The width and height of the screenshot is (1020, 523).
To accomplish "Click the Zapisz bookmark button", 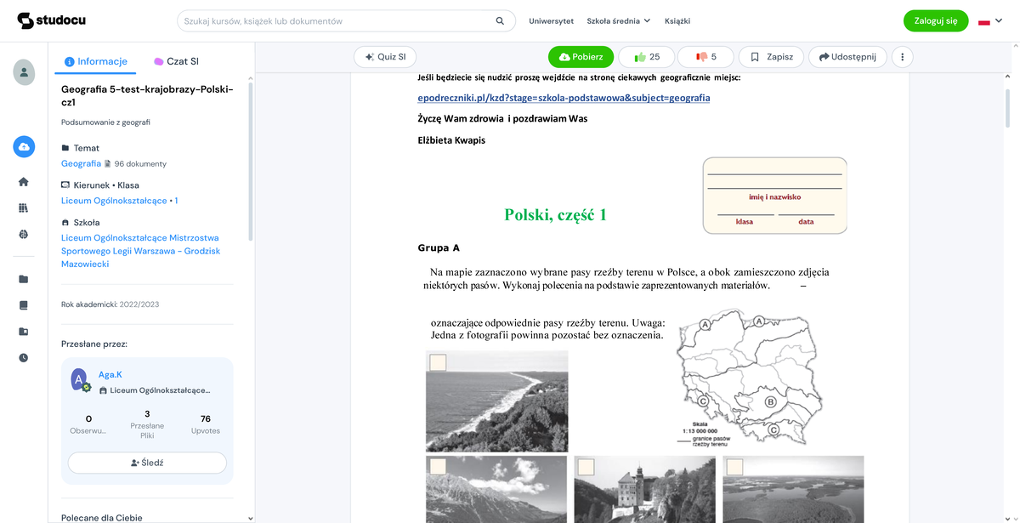I will pos(771,57).
